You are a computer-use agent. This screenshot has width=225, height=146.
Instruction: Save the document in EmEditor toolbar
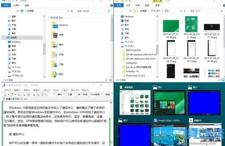click(x=19, y=95)
